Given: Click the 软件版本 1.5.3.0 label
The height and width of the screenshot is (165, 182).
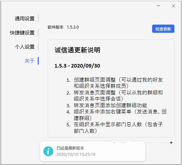Looking at the screenshot, I should [x=63, y=27].
